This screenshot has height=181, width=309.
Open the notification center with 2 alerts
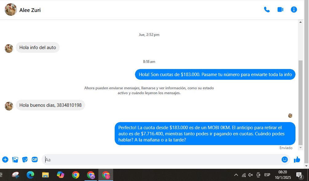(299, 175)
